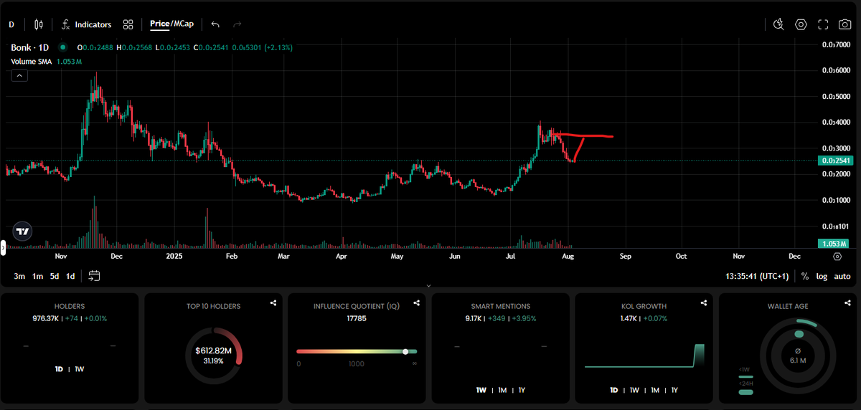Select 1D in the Holders card

[x=59, y=369]
